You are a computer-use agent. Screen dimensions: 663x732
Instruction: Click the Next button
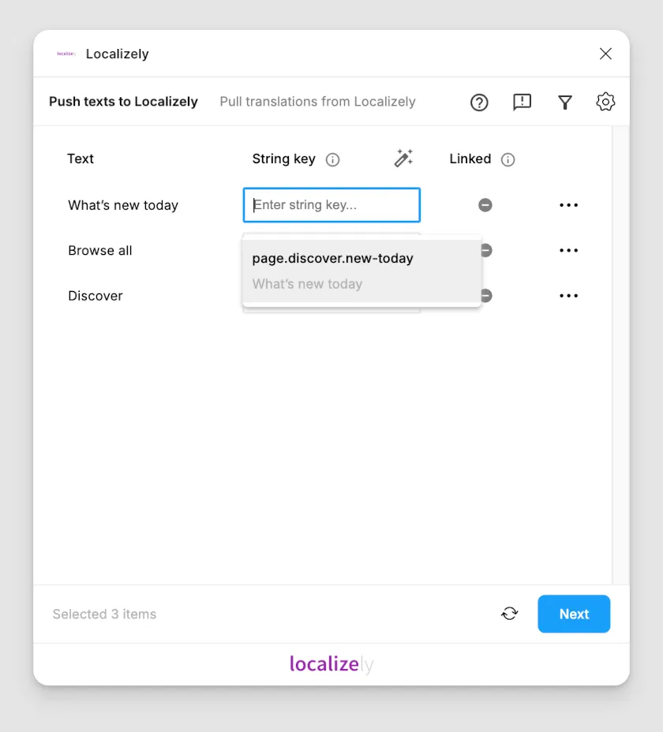pos(574,614)
